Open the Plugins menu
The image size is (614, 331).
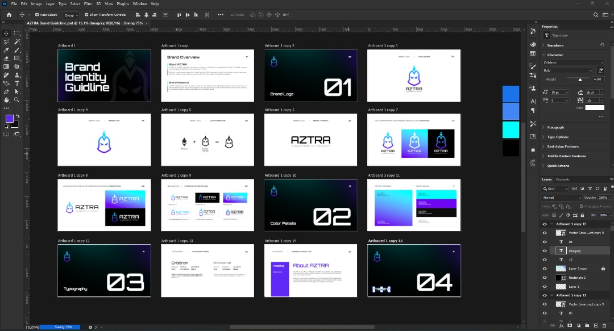pyautogui.click(x=123, y=4)
